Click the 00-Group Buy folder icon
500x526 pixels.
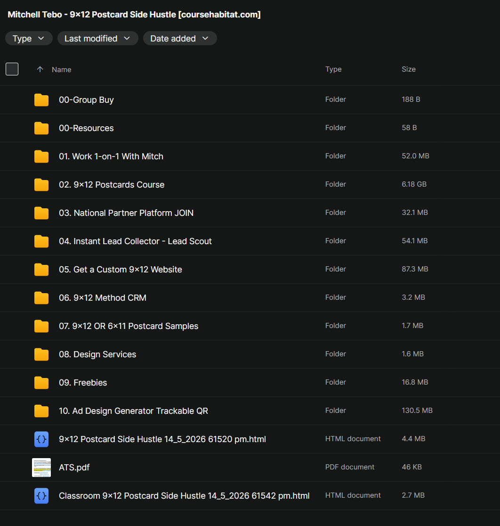pos(41,100)
